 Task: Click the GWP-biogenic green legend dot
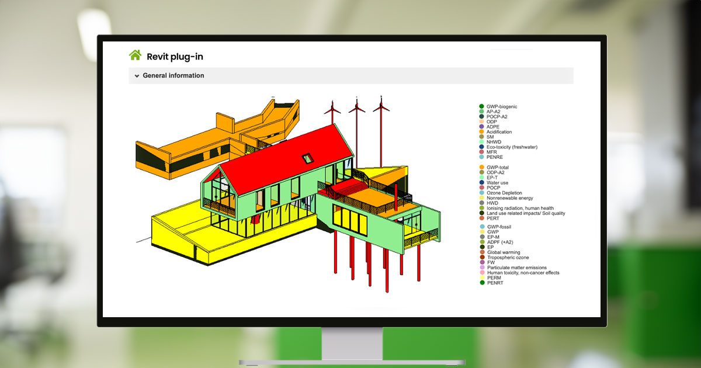481,106
